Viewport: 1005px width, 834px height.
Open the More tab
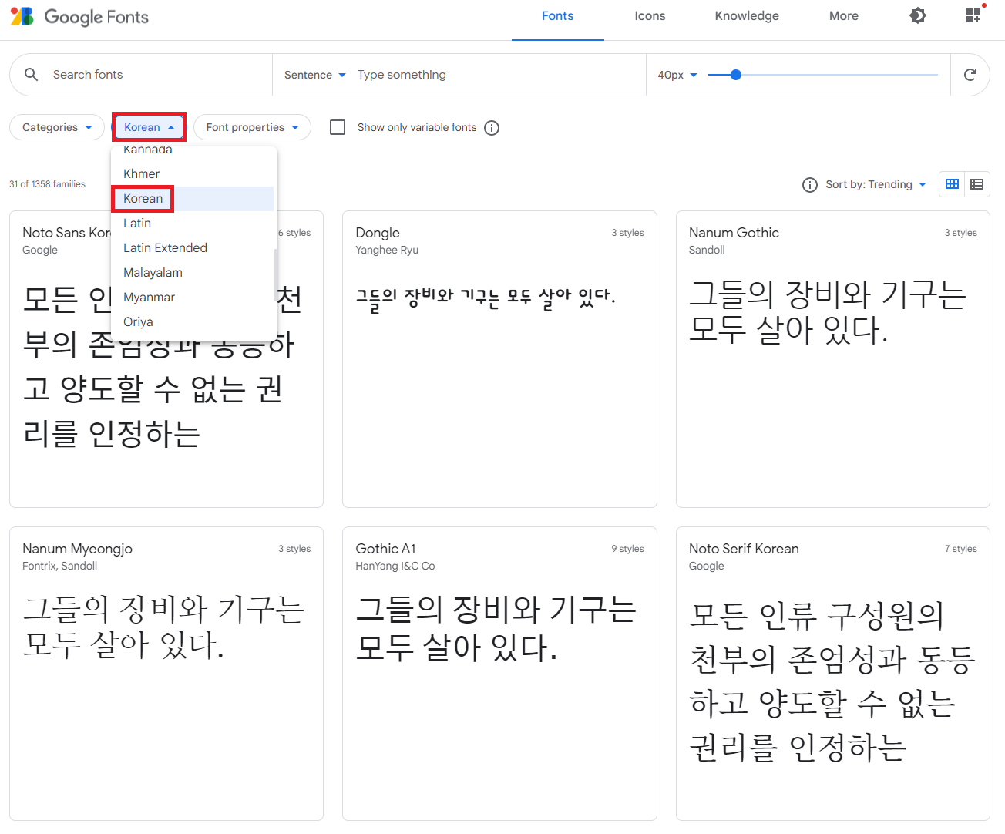(x=844, y=16)
